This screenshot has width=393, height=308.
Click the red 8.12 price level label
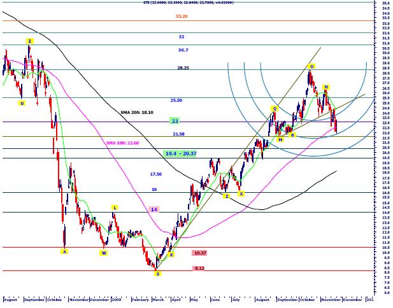199,268
